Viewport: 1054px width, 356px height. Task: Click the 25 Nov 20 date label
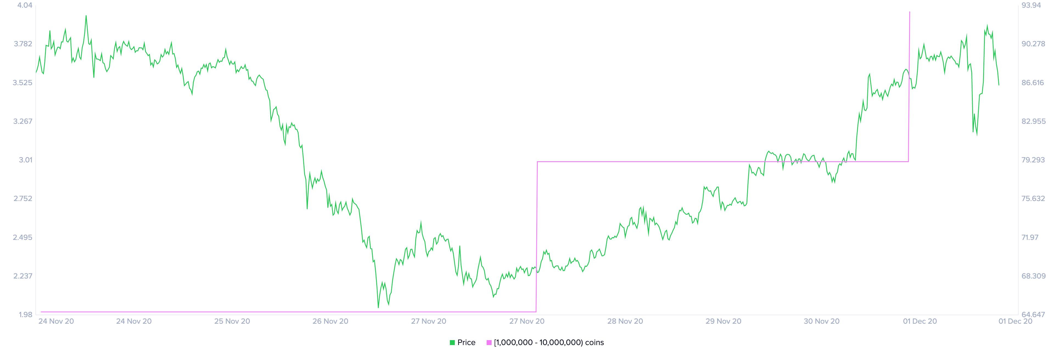click(232, 321)
